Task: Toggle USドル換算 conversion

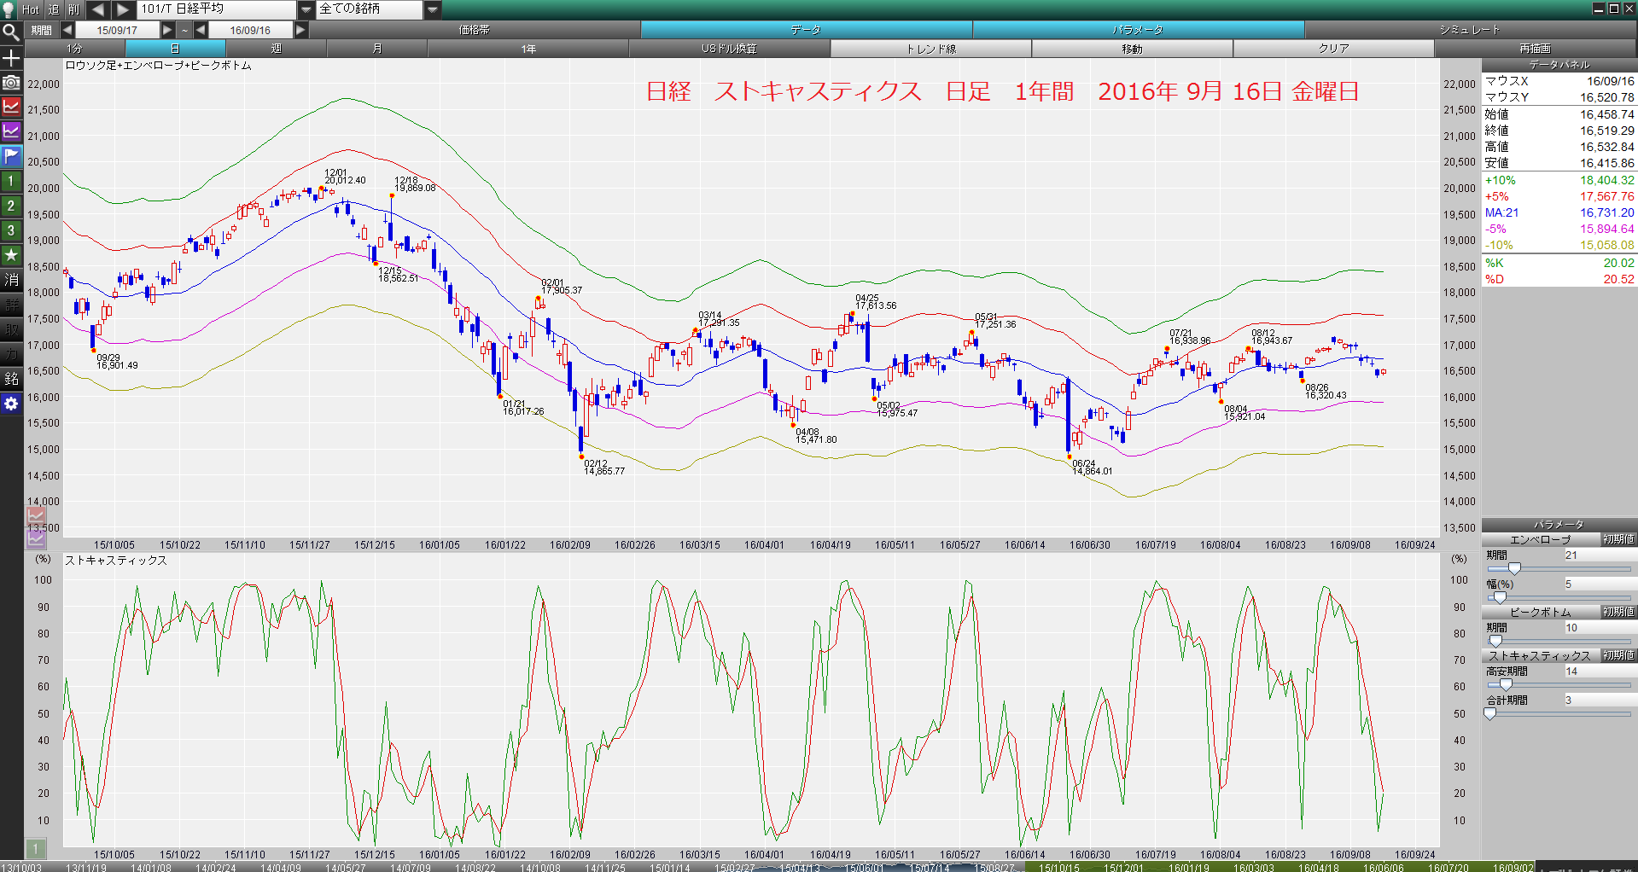Action: (729, 49)
